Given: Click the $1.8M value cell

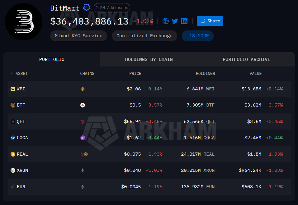Looking at the screenshot, I should click(254, 154).
